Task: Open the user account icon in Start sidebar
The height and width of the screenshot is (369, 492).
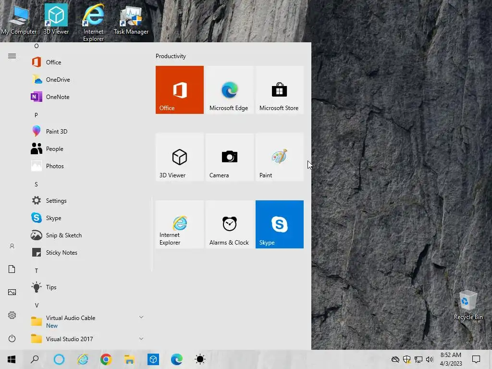Action: point(12,246)
